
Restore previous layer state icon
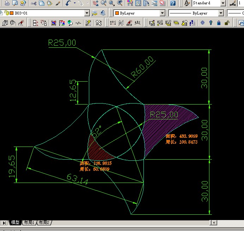click(102, 13)
